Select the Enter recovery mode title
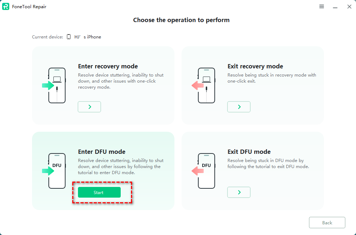 click(108, 66)
